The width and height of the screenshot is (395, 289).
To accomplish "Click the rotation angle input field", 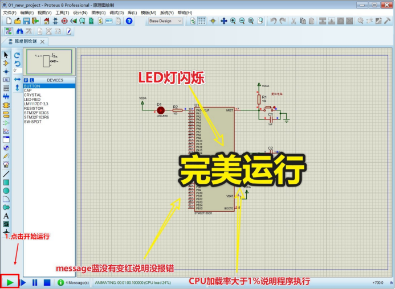I will (x=17, y=71).
